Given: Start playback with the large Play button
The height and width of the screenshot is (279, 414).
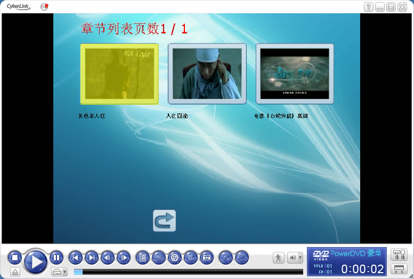Looking at the screenshot, I should (x=36, y=262).
